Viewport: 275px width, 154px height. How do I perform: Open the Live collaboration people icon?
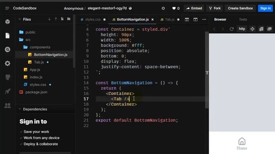(7, 106)
